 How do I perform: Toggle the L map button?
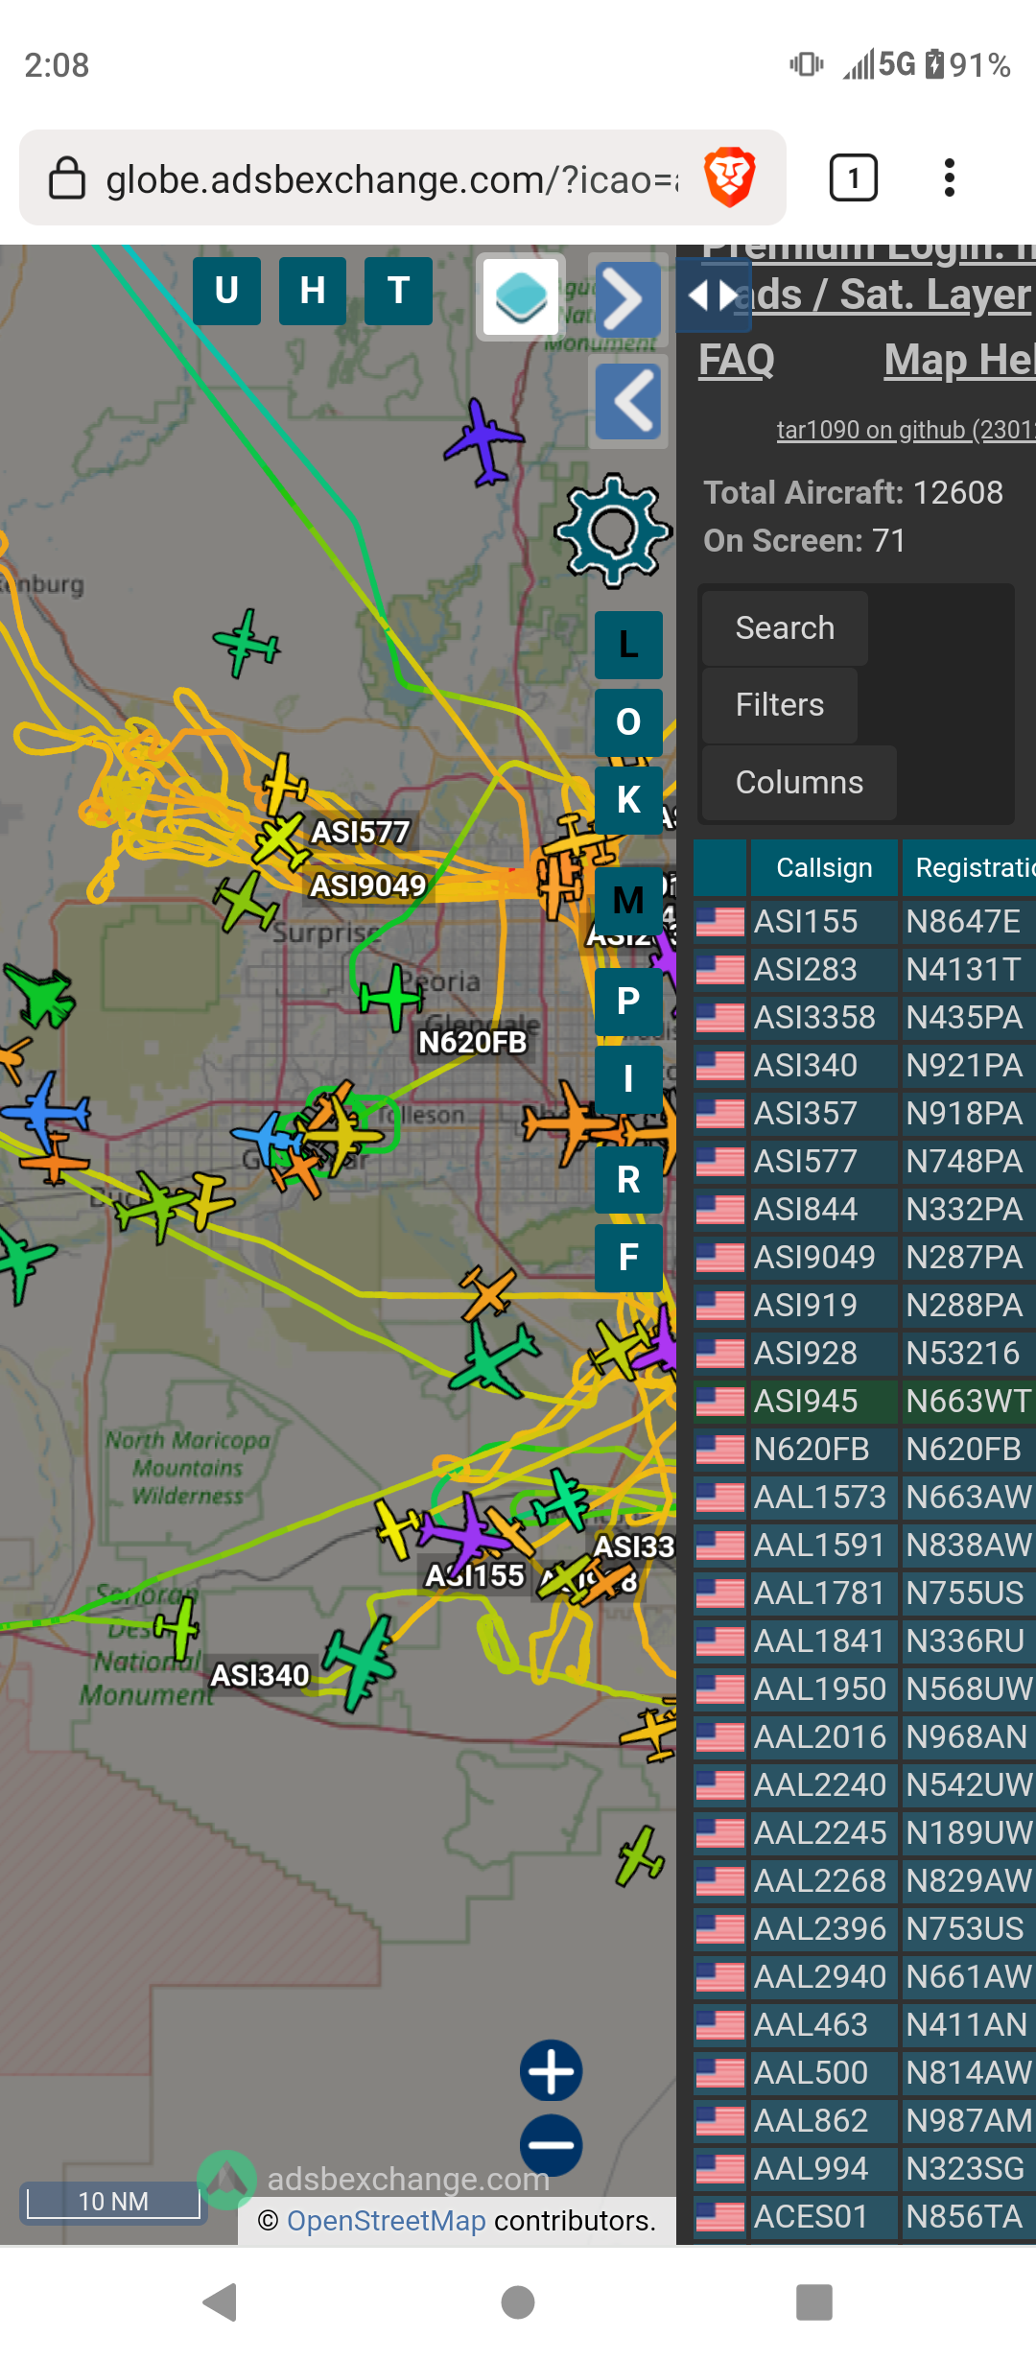coord(628,645)
